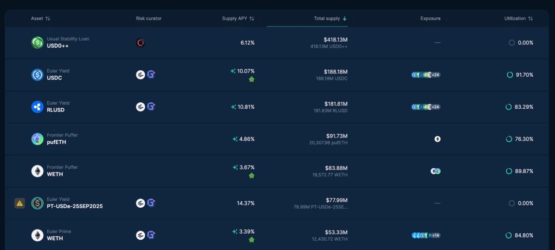Click the warning icon beside PT-USDe-25SEP2025
Screen dimensions: 555x250
20,203
